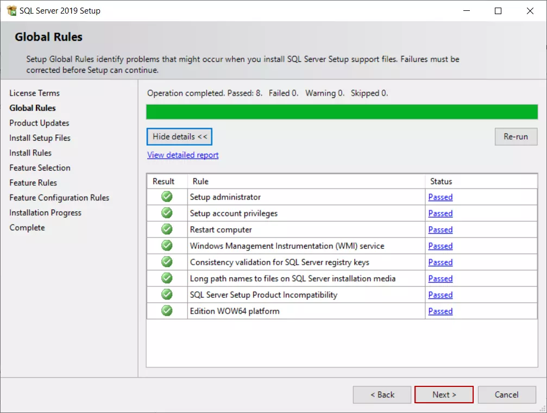Screen dimensions: 547x413
Task: Select Installation Progress step in sidebar
Action: tap(45, 212)
